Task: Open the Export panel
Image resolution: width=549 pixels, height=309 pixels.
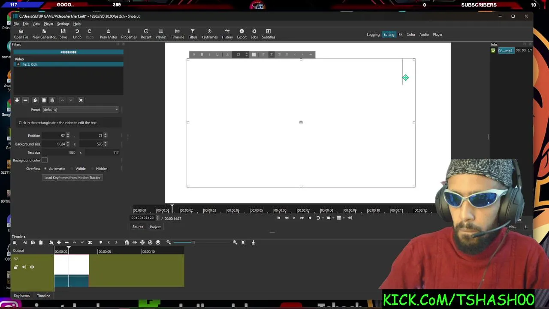Action: 242,34
